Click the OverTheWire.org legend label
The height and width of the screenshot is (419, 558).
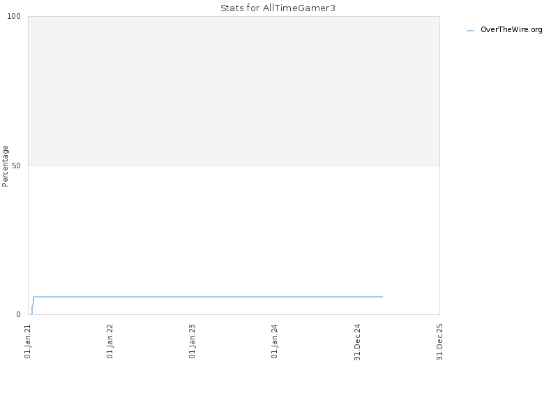point(511,30)
